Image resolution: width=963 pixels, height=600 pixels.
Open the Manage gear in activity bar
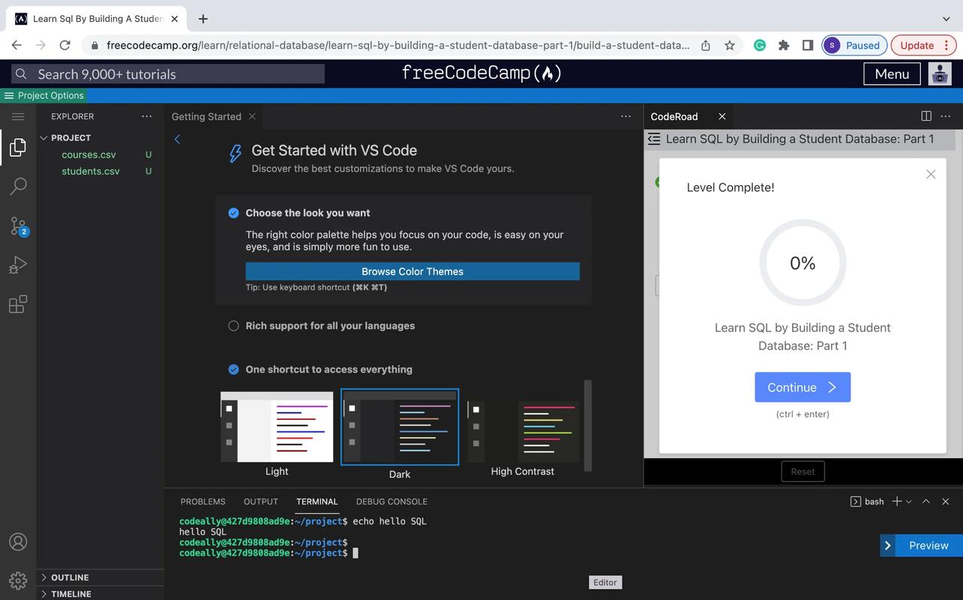click(18, 580)
